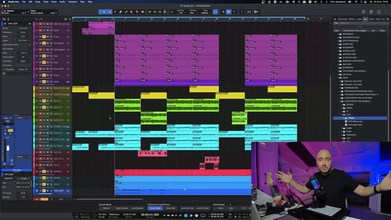Open the Start page home icon
This screenshot has width=391, height=220.
point(379,12)
